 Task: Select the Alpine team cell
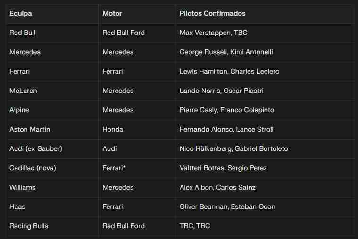pyautogui.click(x=19, y=110)
